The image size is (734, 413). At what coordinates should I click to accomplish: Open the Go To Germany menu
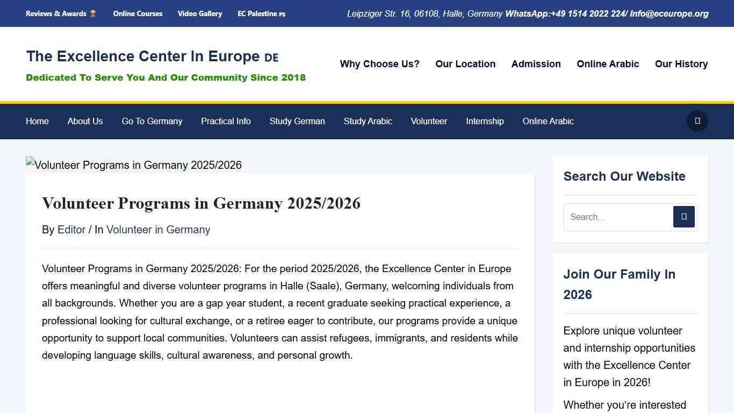(x=152, y=121)
